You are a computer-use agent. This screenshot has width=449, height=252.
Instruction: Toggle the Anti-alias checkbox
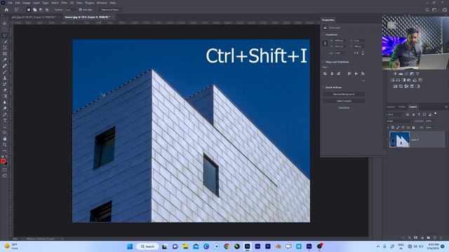(81, 10)
